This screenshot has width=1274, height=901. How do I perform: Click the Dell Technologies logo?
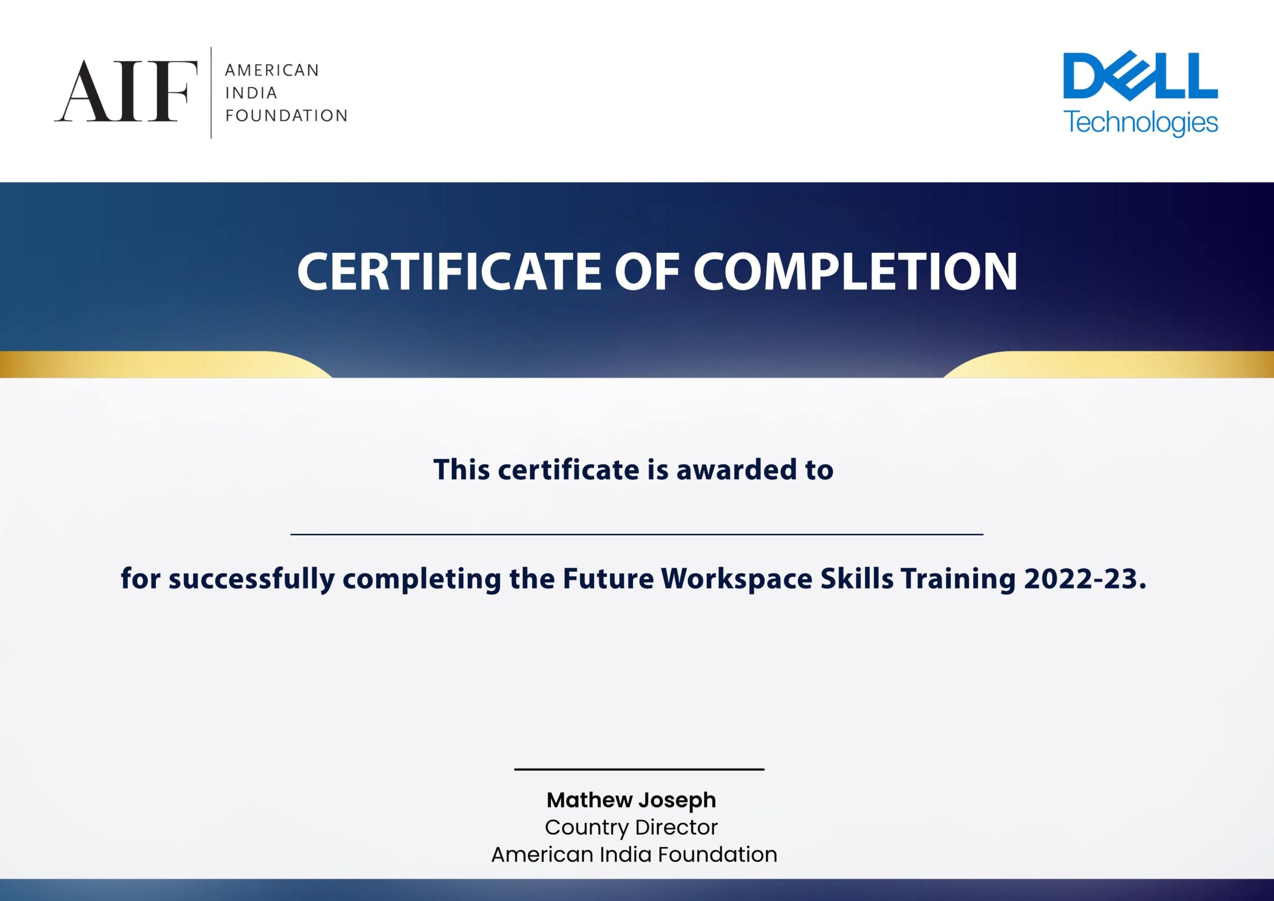click(x=1140, y=95)
